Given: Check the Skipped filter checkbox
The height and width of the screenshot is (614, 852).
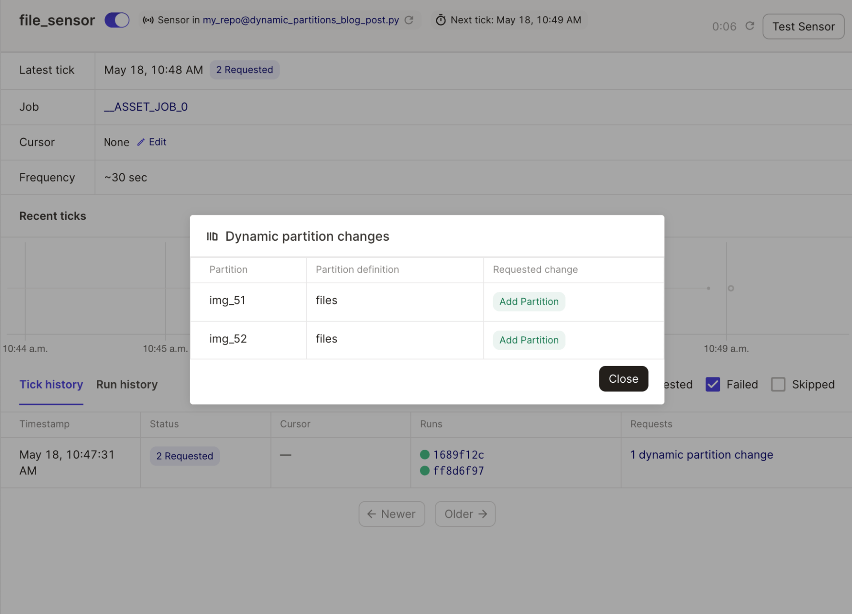Looking at the screenshot, I should click(778, 384).
